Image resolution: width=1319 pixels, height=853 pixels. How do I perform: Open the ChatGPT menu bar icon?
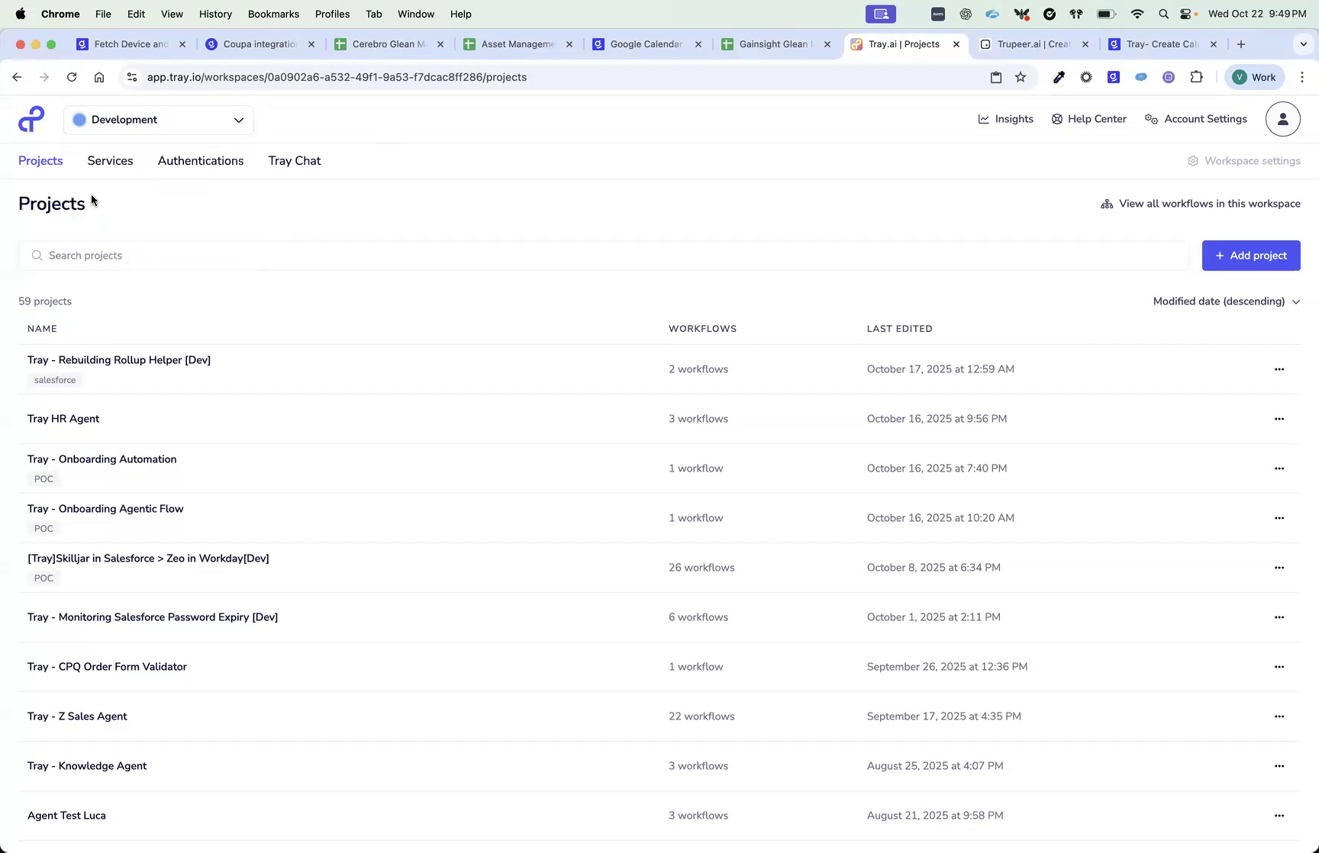click(x=966, y=14)
